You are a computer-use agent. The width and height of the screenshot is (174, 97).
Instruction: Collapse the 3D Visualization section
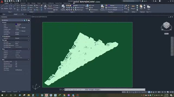click(29, 36)
